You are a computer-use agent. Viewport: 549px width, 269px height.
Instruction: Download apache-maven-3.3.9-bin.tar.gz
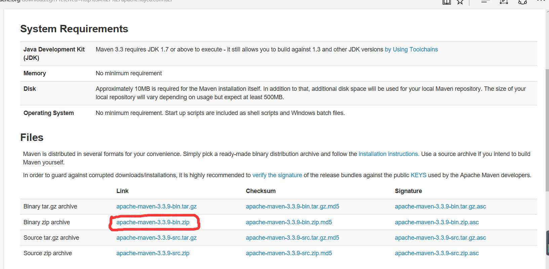point(156,206)
